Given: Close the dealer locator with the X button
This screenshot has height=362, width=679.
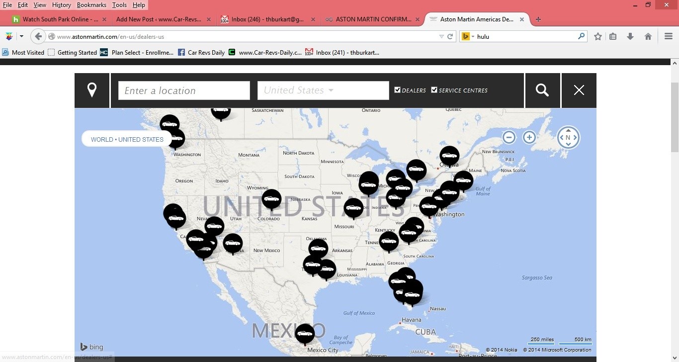Looking at the screenshot, I should tap(579, 90).
